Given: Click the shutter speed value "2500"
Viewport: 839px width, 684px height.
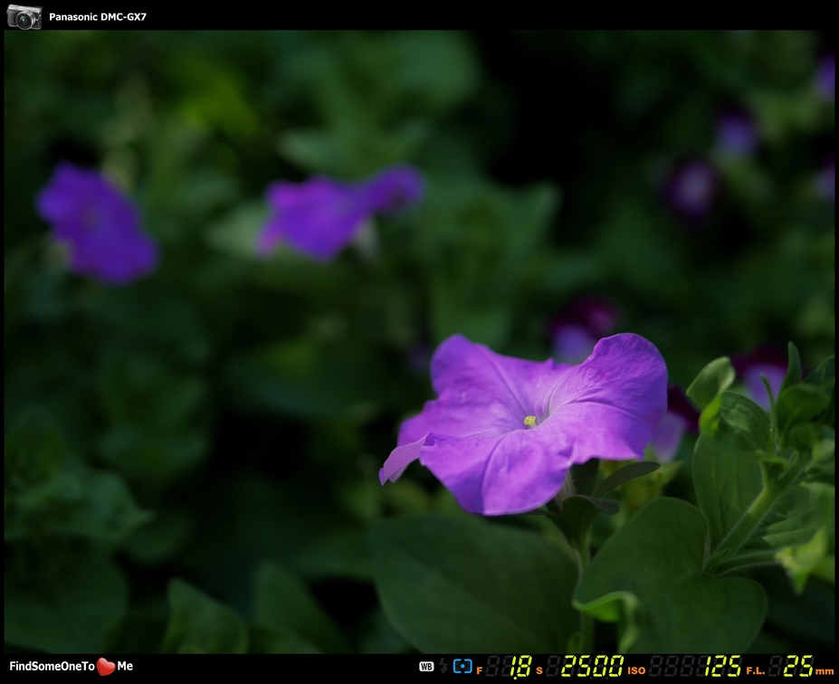Looking at the screenshot, I should 593,666.
